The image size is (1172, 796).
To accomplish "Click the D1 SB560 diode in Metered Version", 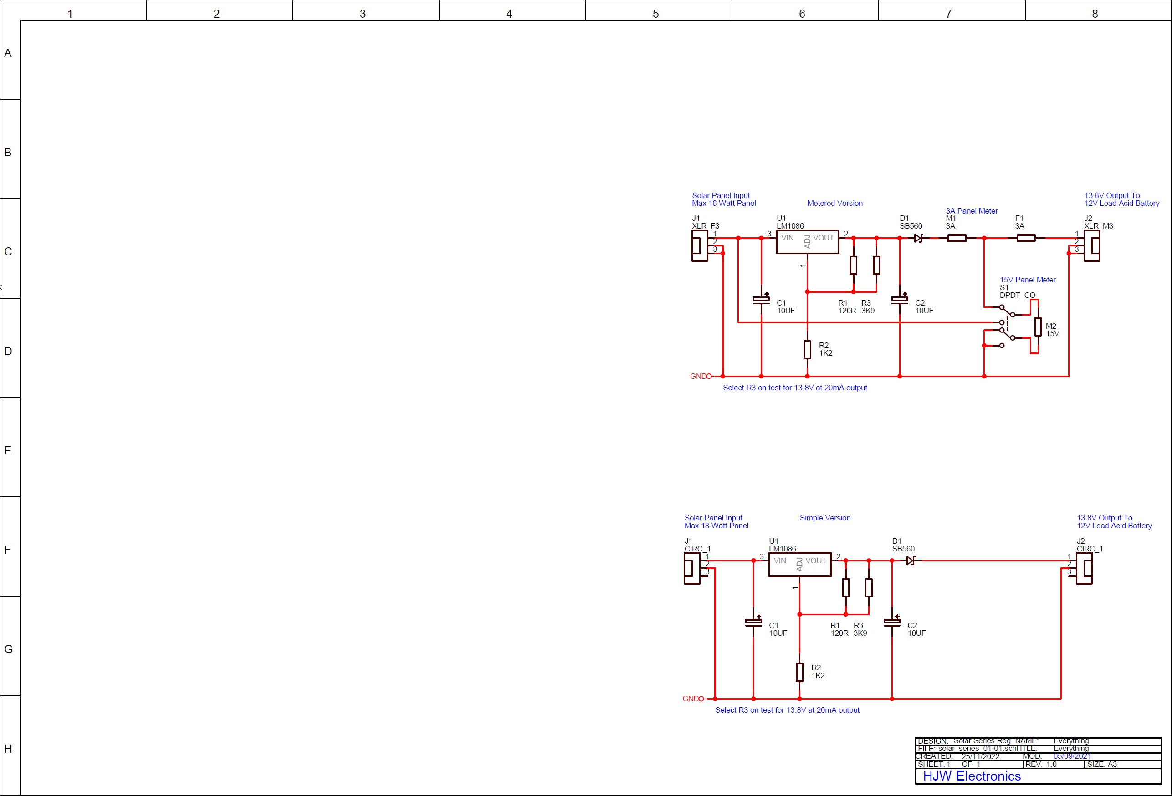I will (917, 239).
